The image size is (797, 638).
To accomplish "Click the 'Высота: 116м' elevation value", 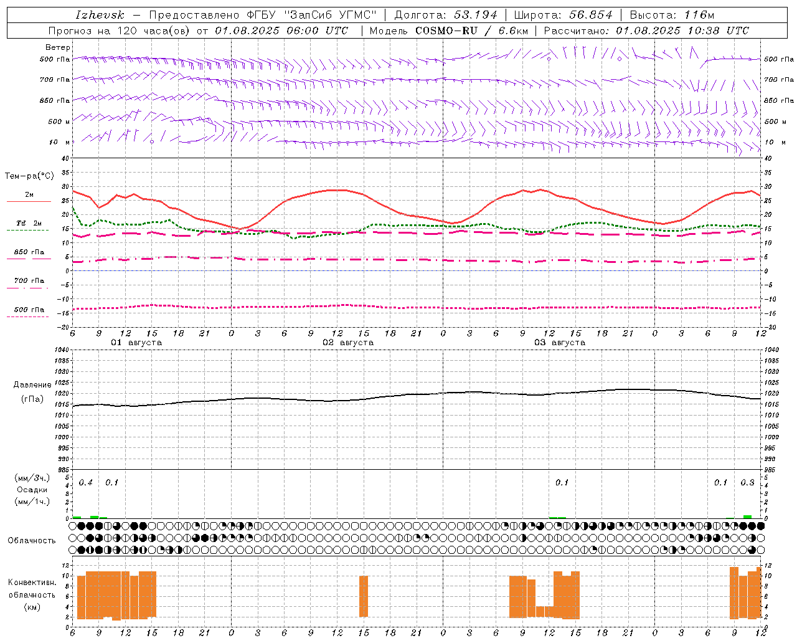I will tap(672, 15).
